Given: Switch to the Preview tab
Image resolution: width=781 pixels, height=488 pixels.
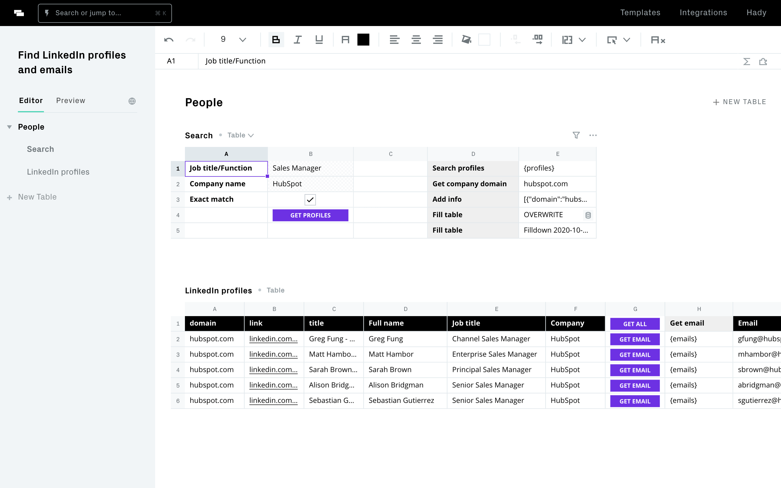Looking at the screenshot, I should (71, 101).
